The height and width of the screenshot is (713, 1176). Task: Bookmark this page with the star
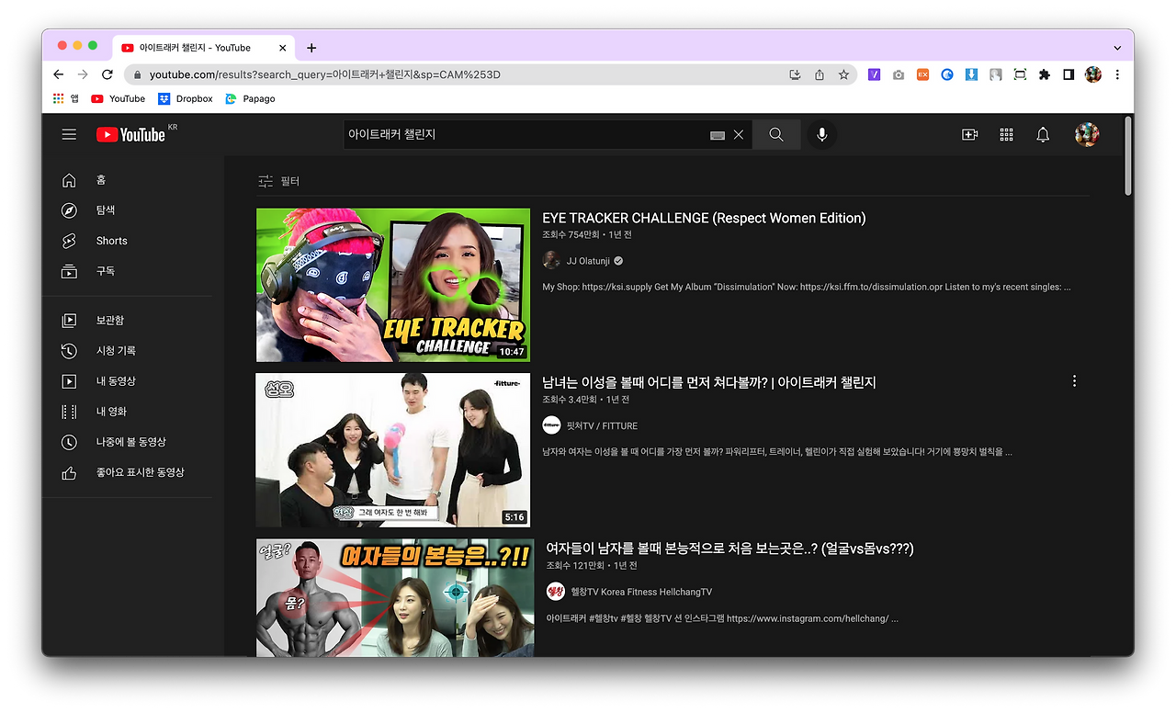pos(843,74)
